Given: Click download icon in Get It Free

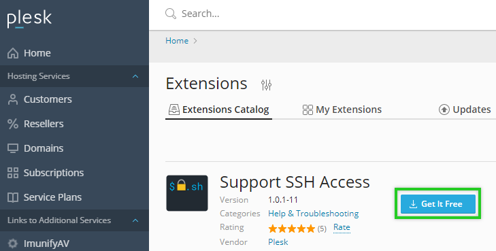Looking at the screenshot, I should pyautogui.click(x=413, y=204).
